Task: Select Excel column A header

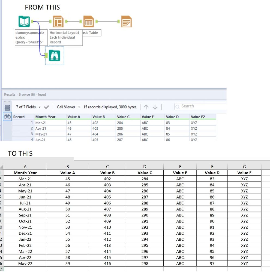Action: (25, 167)
